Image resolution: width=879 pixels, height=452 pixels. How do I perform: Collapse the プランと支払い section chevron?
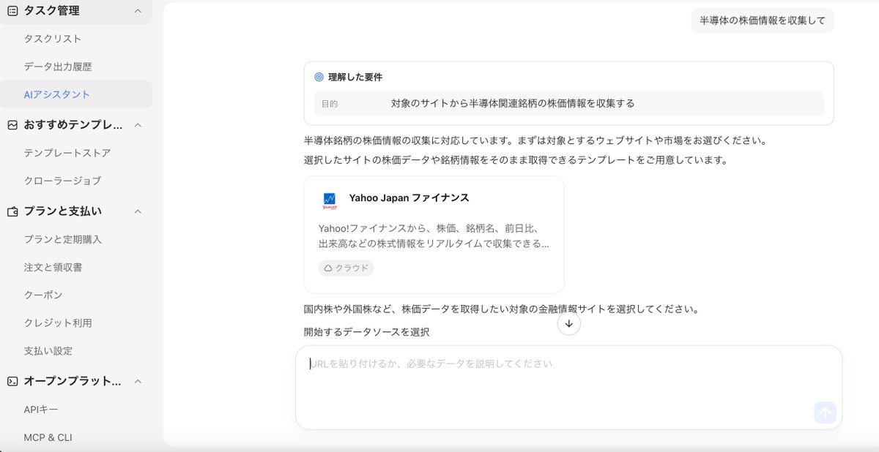point(138,211)
